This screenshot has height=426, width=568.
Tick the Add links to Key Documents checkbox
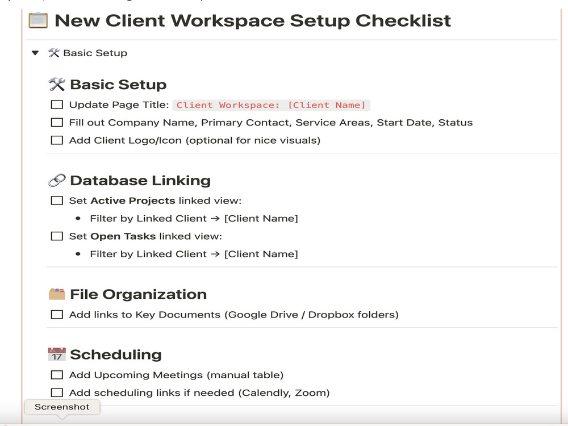pos(57,315)
